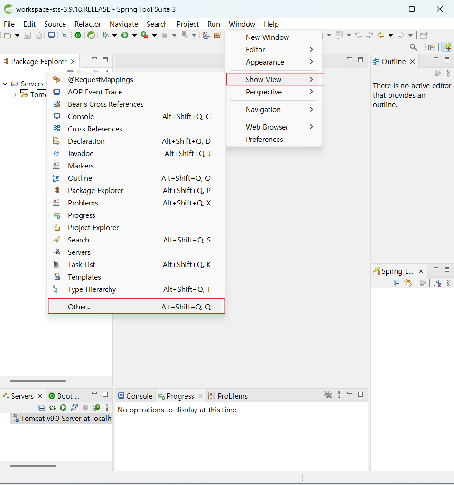This screenshot has height=485, width=454.
Task: Toggle Link with Editor in Spring Explorer
Action: (x=408, y=283)
